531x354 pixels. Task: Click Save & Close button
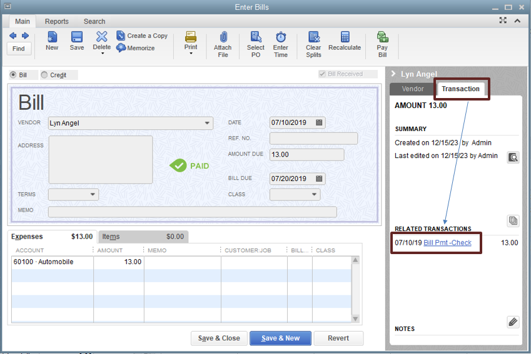coord(219,338)
